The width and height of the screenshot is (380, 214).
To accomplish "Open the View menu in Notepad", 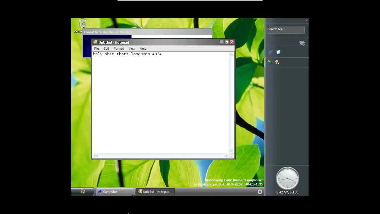I will pyautogui.click(x=132, y=48).
